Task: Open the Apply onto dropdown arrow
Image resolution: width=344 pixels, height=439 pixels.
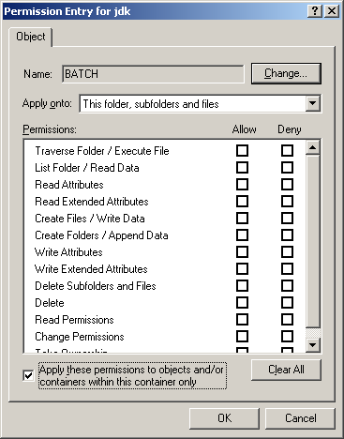Action: coord(313,103)
